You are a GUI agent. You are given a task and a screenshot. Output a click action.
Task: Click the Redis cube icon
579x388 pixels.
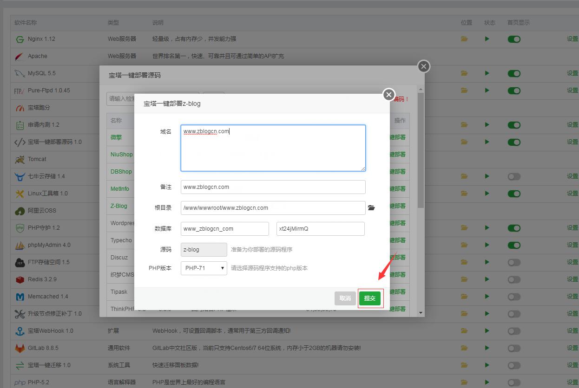point(20,279)
